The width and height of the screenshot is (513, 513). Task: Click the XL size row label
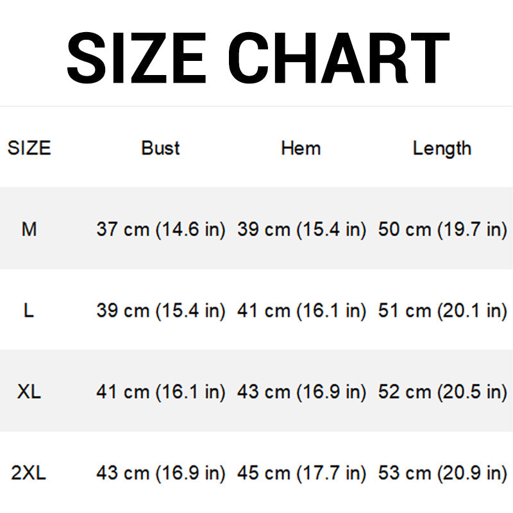pyautogui.click(x=29, y=391)
